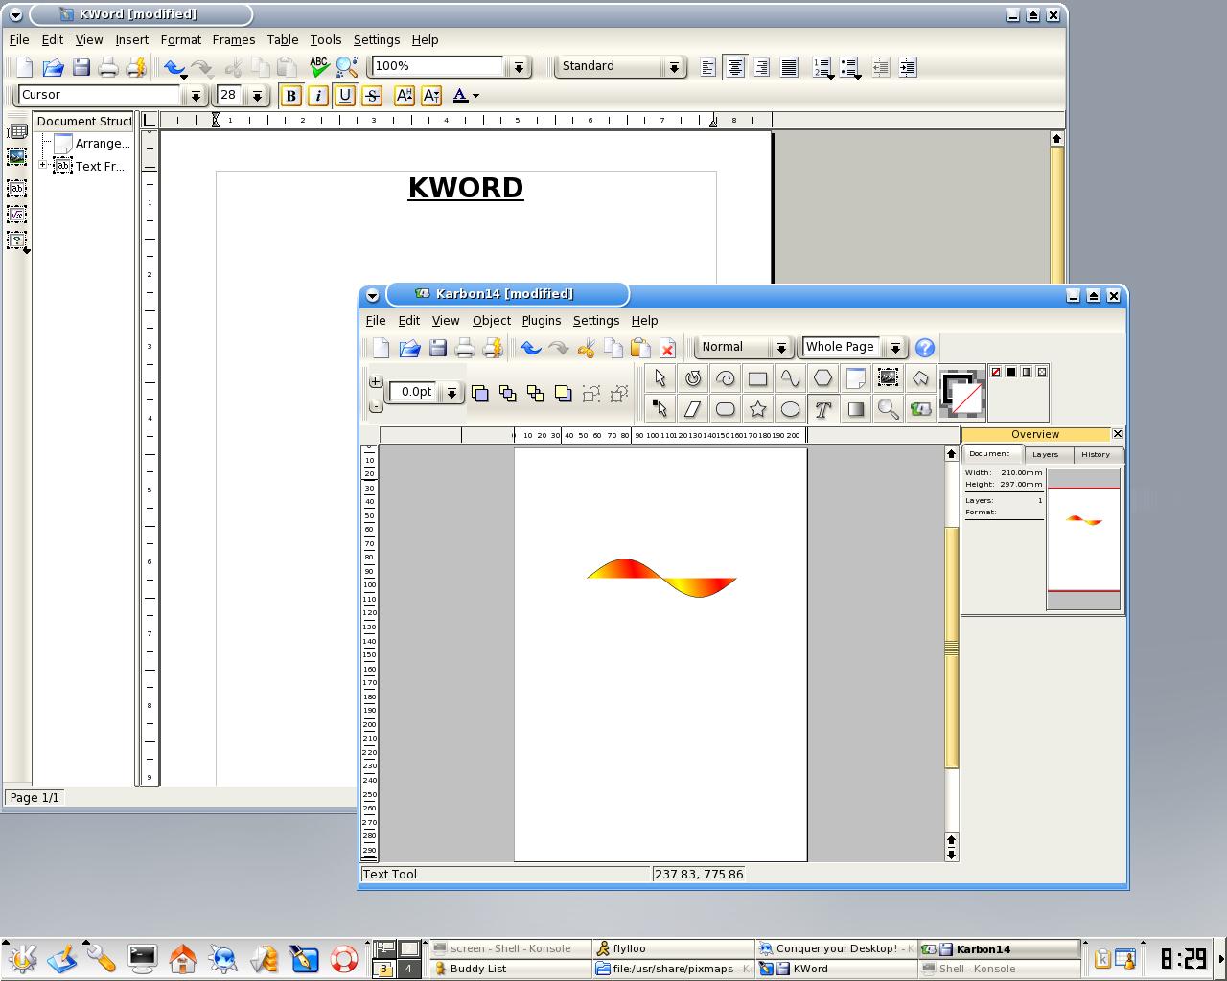
Task: Toggle Superscript formatting in KWord
Action: [405, 95]
